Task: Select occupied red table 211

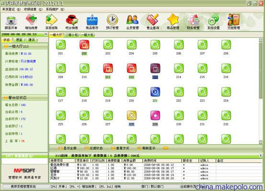Action: click(108, 68)
